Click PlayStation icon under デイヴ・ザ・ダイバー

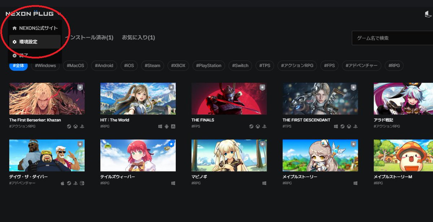click(75, 183)
